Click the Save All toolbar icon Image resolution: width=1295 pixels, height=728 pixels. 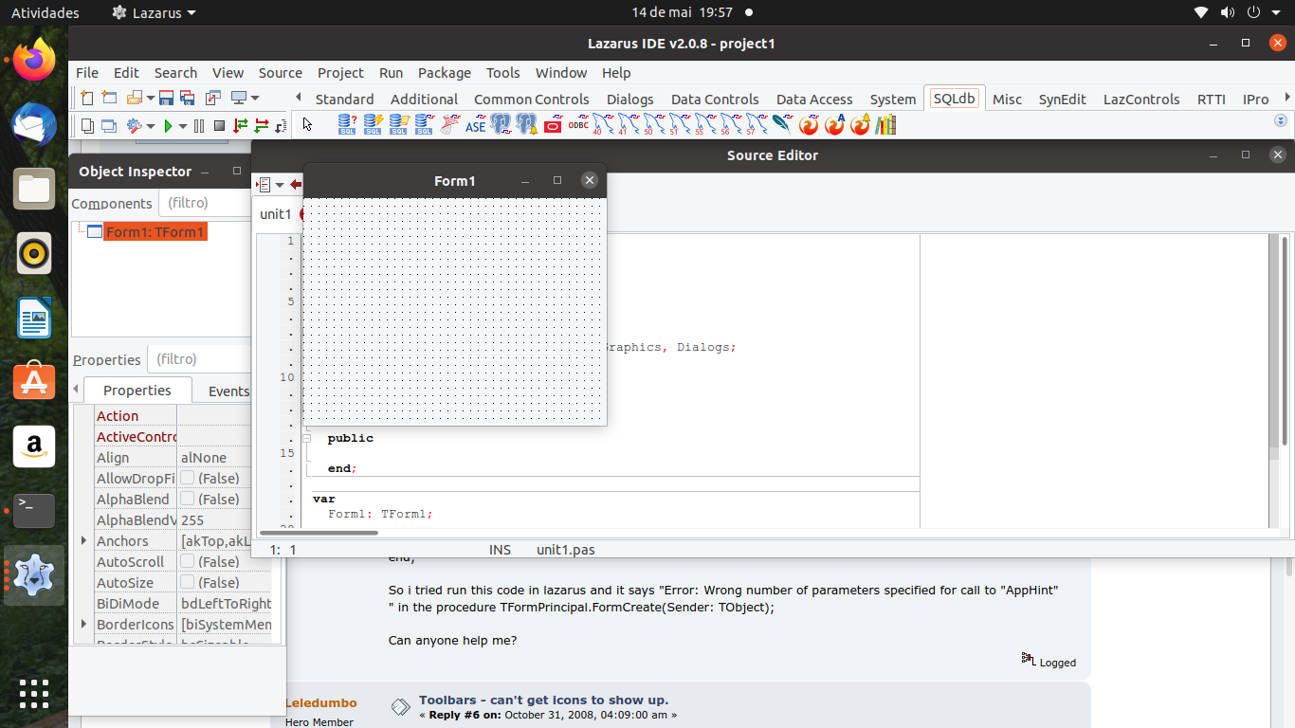[x=187, y=98]
